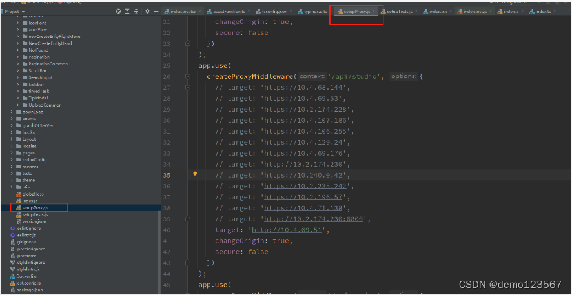
Task: Click the Collapse All icon in Project panel
Action: pos(136,12)
